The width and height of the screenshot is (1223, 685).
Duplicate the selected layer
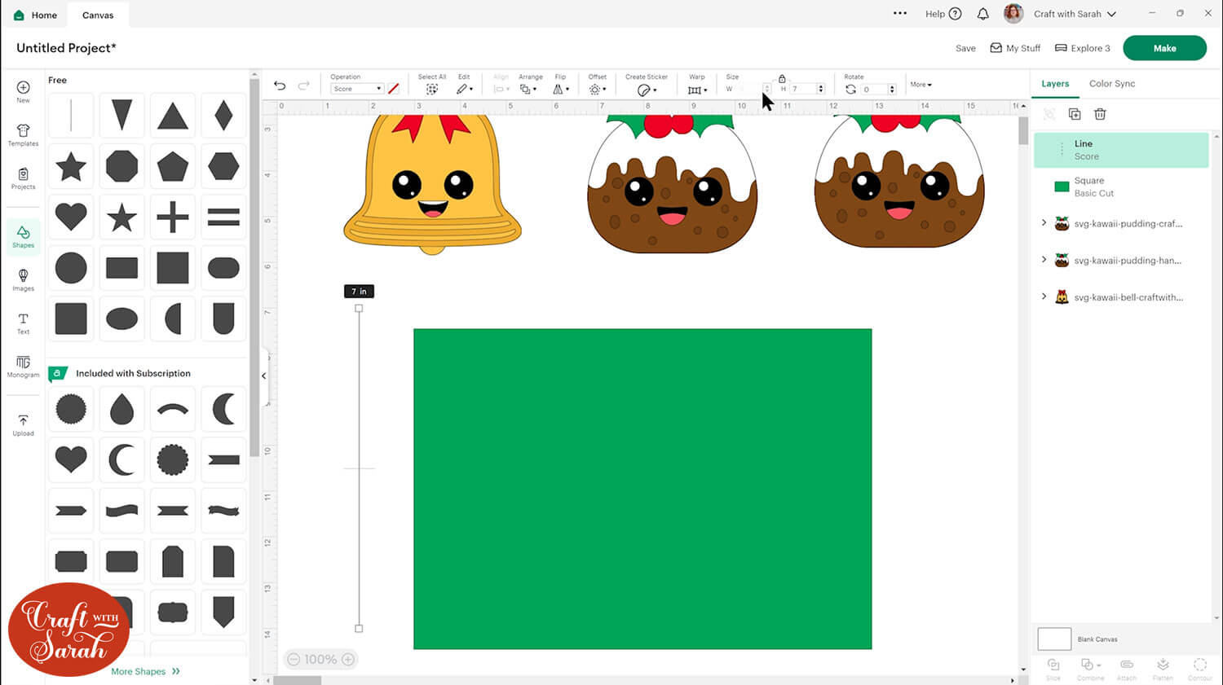(x=1075, y=114)
